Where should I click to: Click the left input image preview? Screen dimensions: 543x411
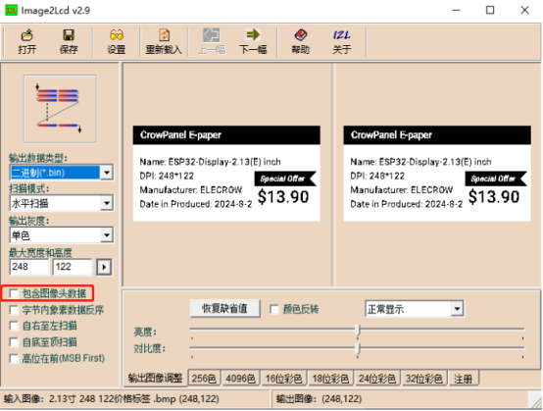click(x=226, y=174)
